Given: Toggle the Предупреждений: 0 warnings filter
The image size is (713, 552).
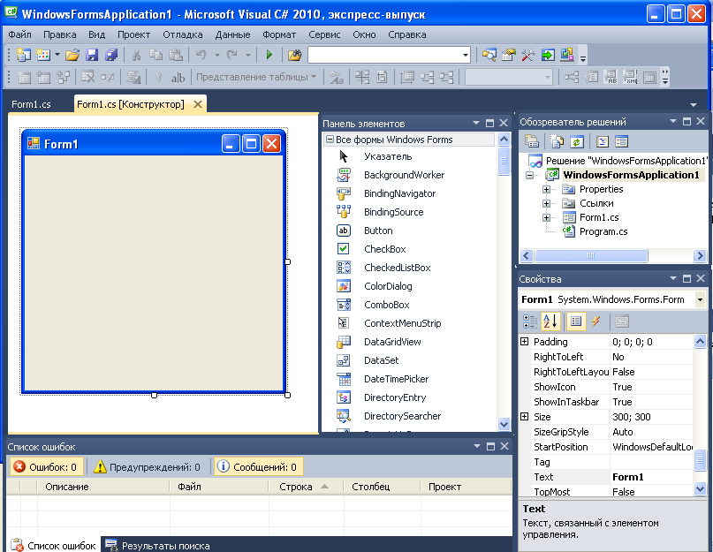Looking at the screenshot, I should (147, 467).
